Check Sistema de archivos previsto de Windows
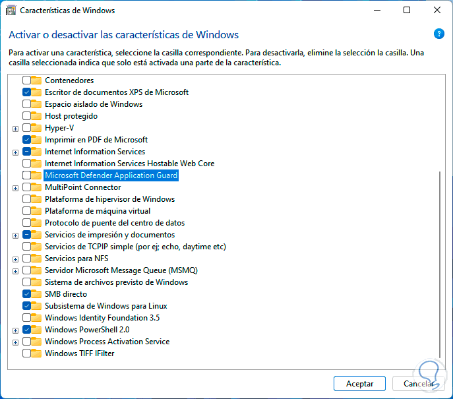453x399 pixels. [26, 282]
